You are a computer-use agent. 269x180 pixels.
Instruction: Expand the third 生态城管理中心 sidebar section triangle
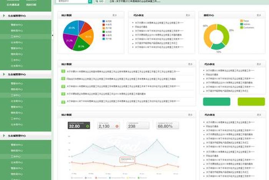4,136
